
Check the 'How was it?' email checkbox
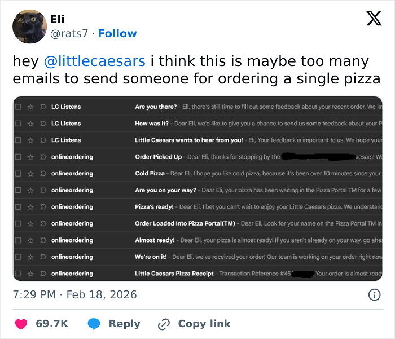coord(18,124)
